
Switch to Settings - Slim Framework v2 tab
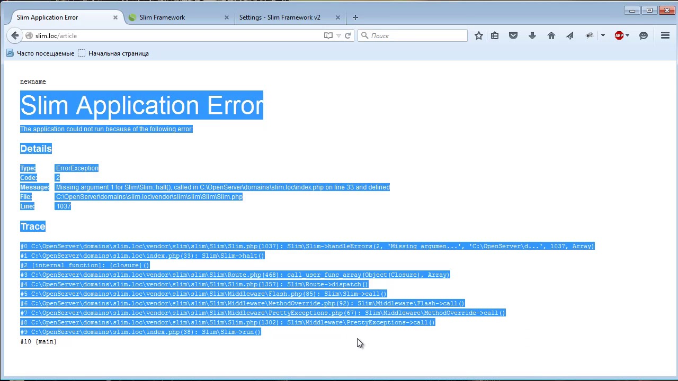coord(289,17)
